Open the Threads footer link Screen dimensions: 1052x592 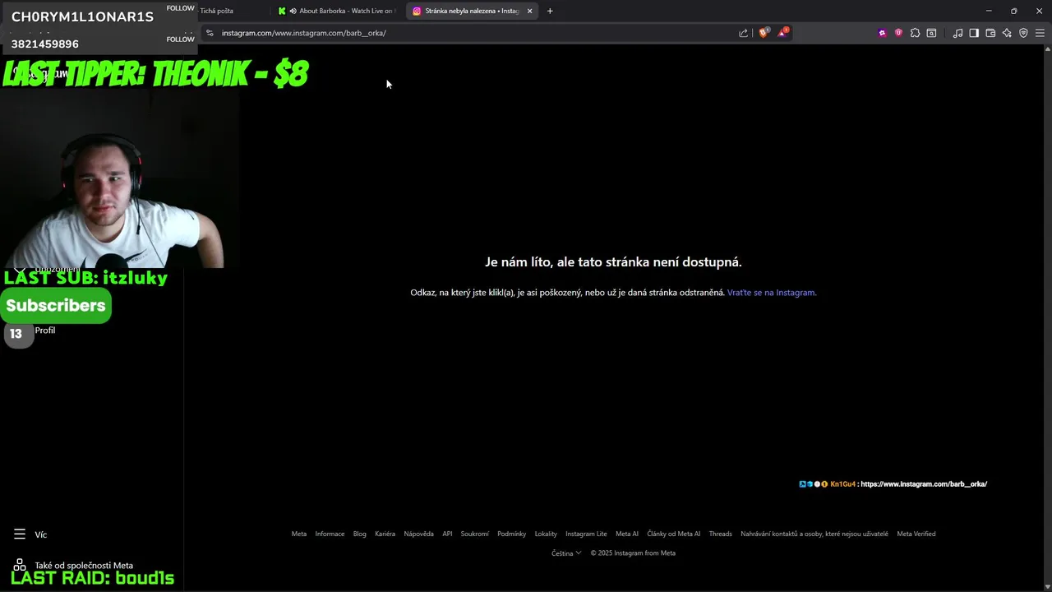(720, 534)
